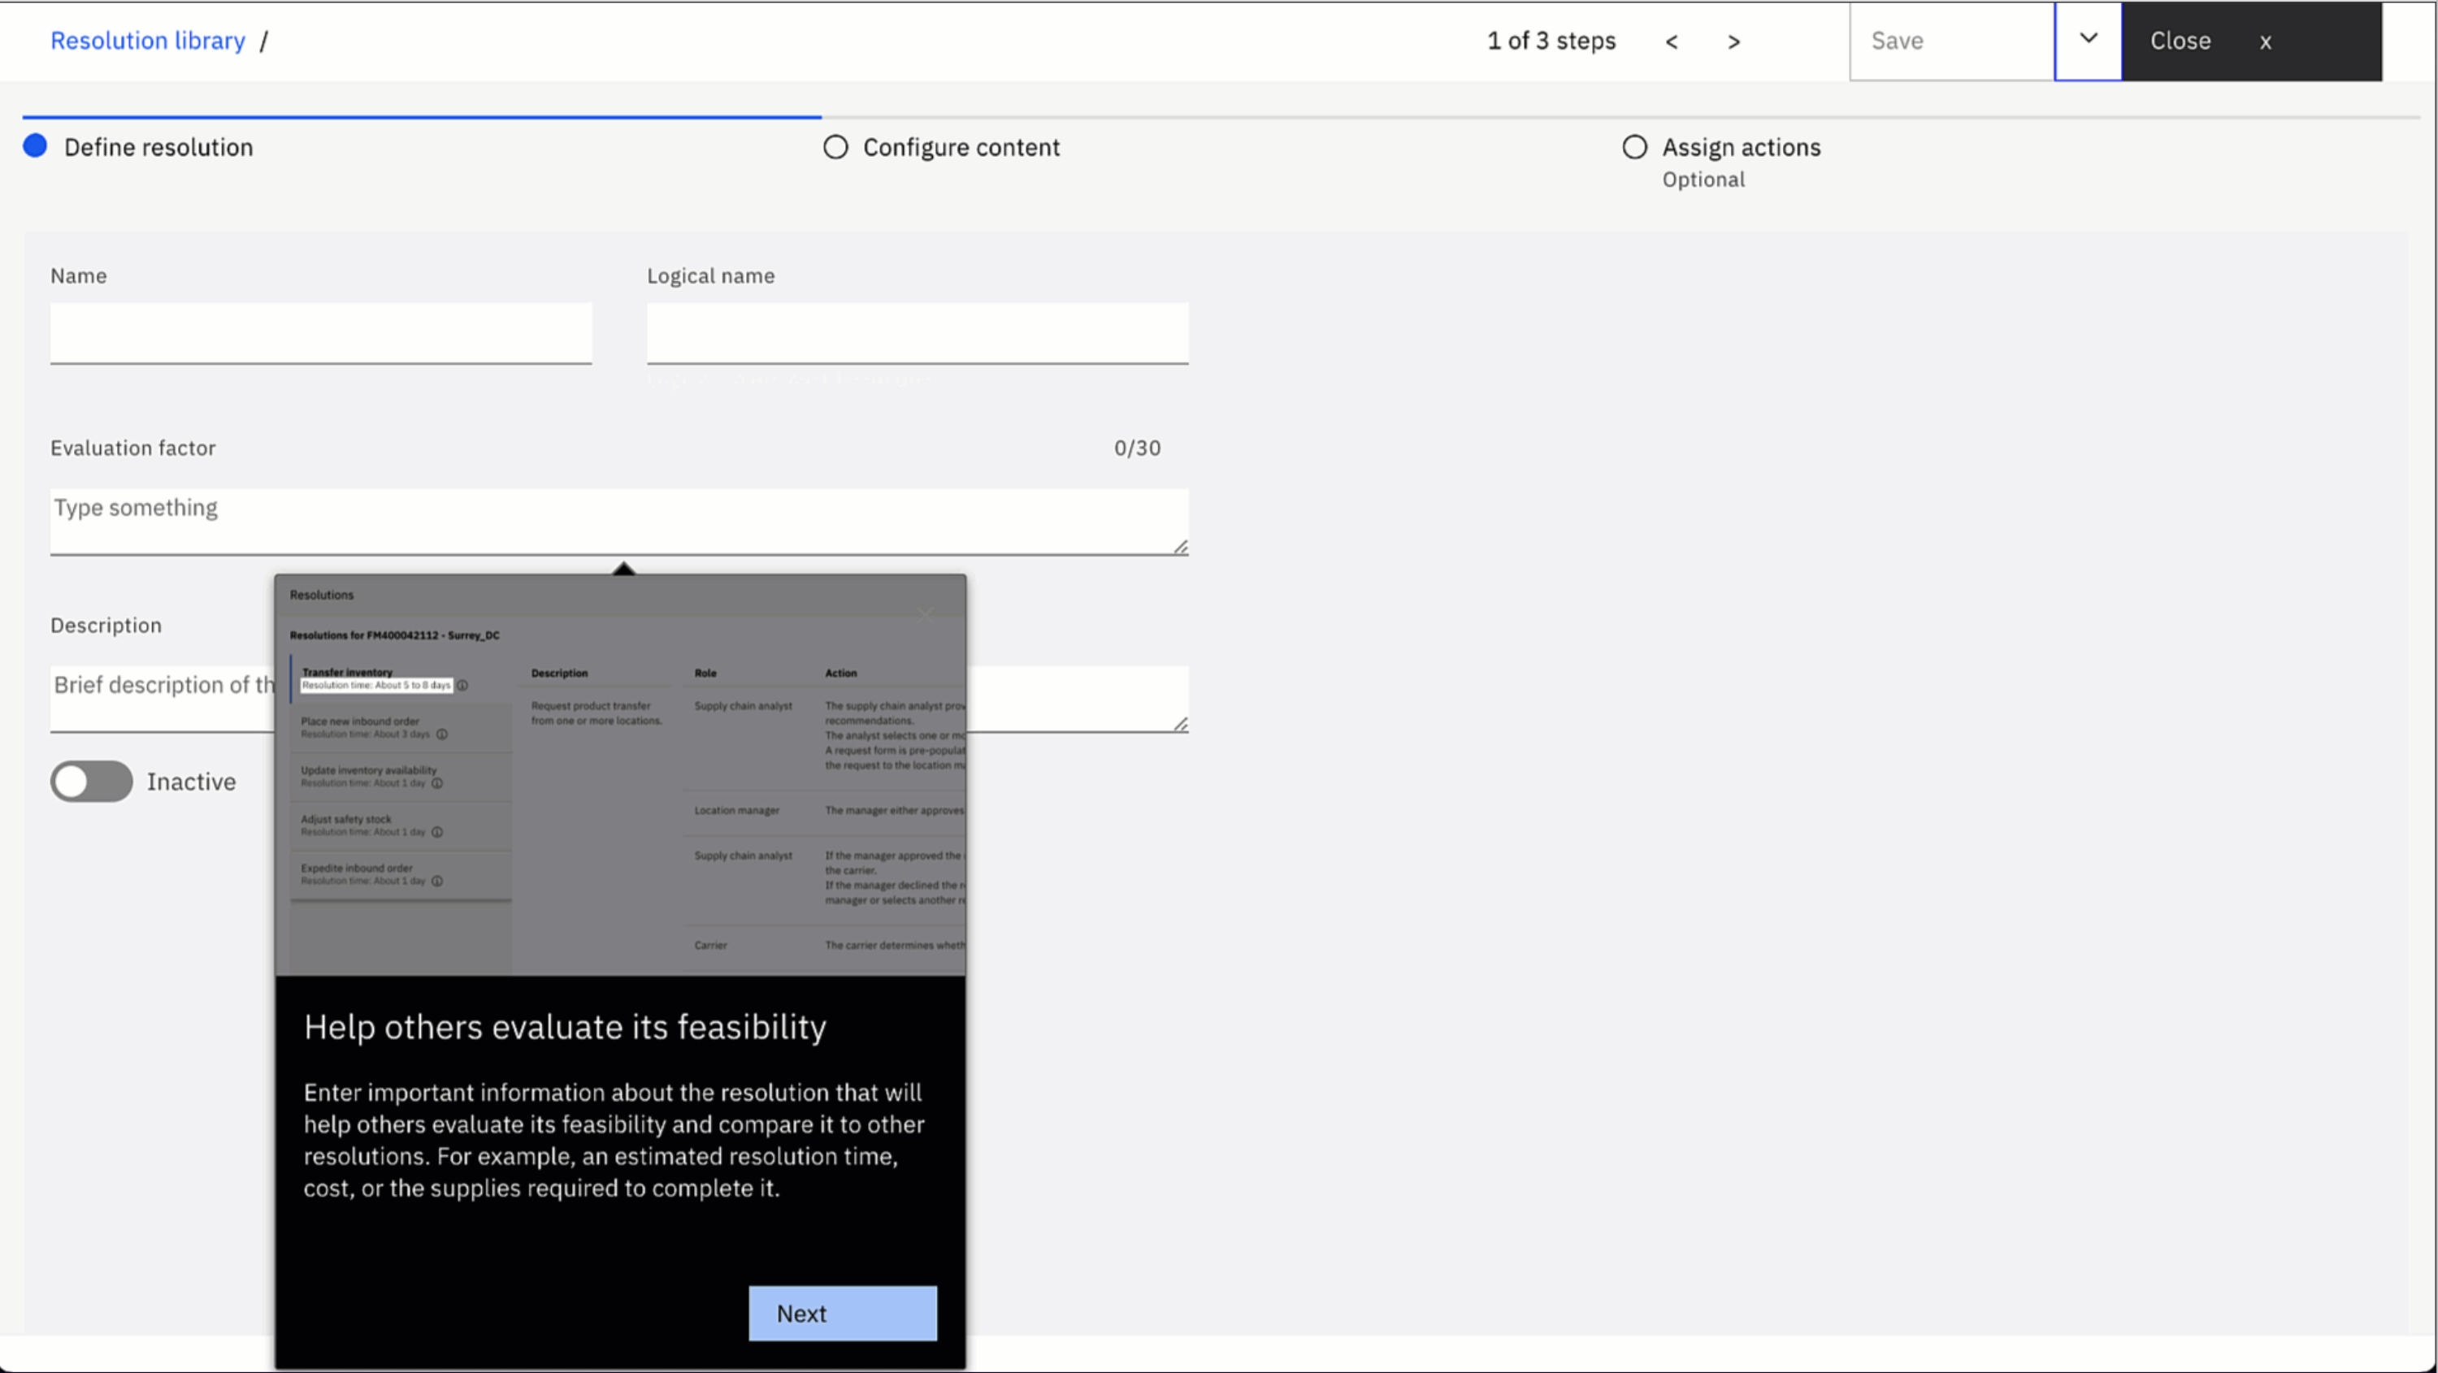This screenshot has width=2438, height=1373.
Task: Click info icon for Place new inbound order
Action: (x=442, y=734)
